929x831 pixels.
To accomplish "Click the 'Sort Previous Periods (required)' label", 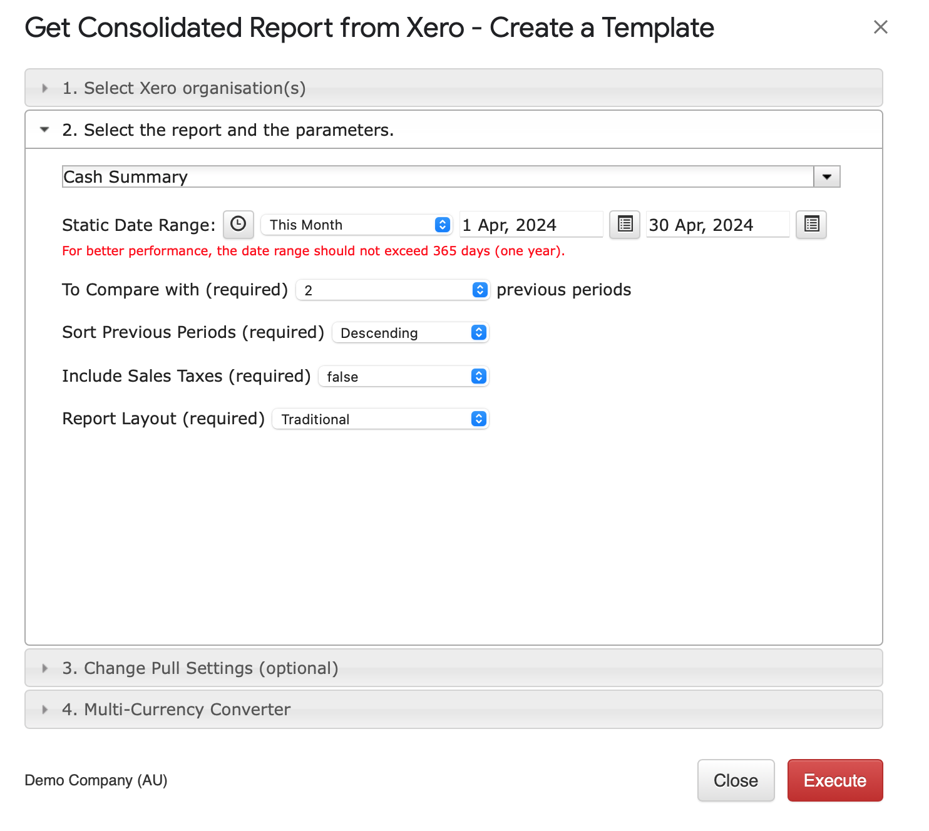I will (193, 332).
